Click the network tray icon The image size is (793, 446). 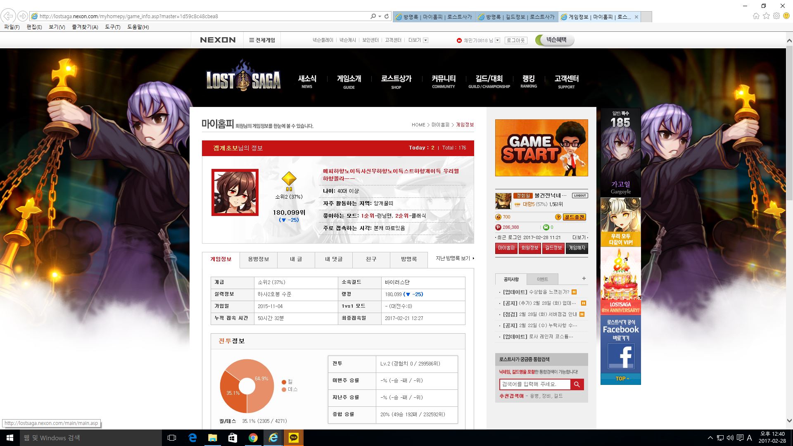point(720,438)
